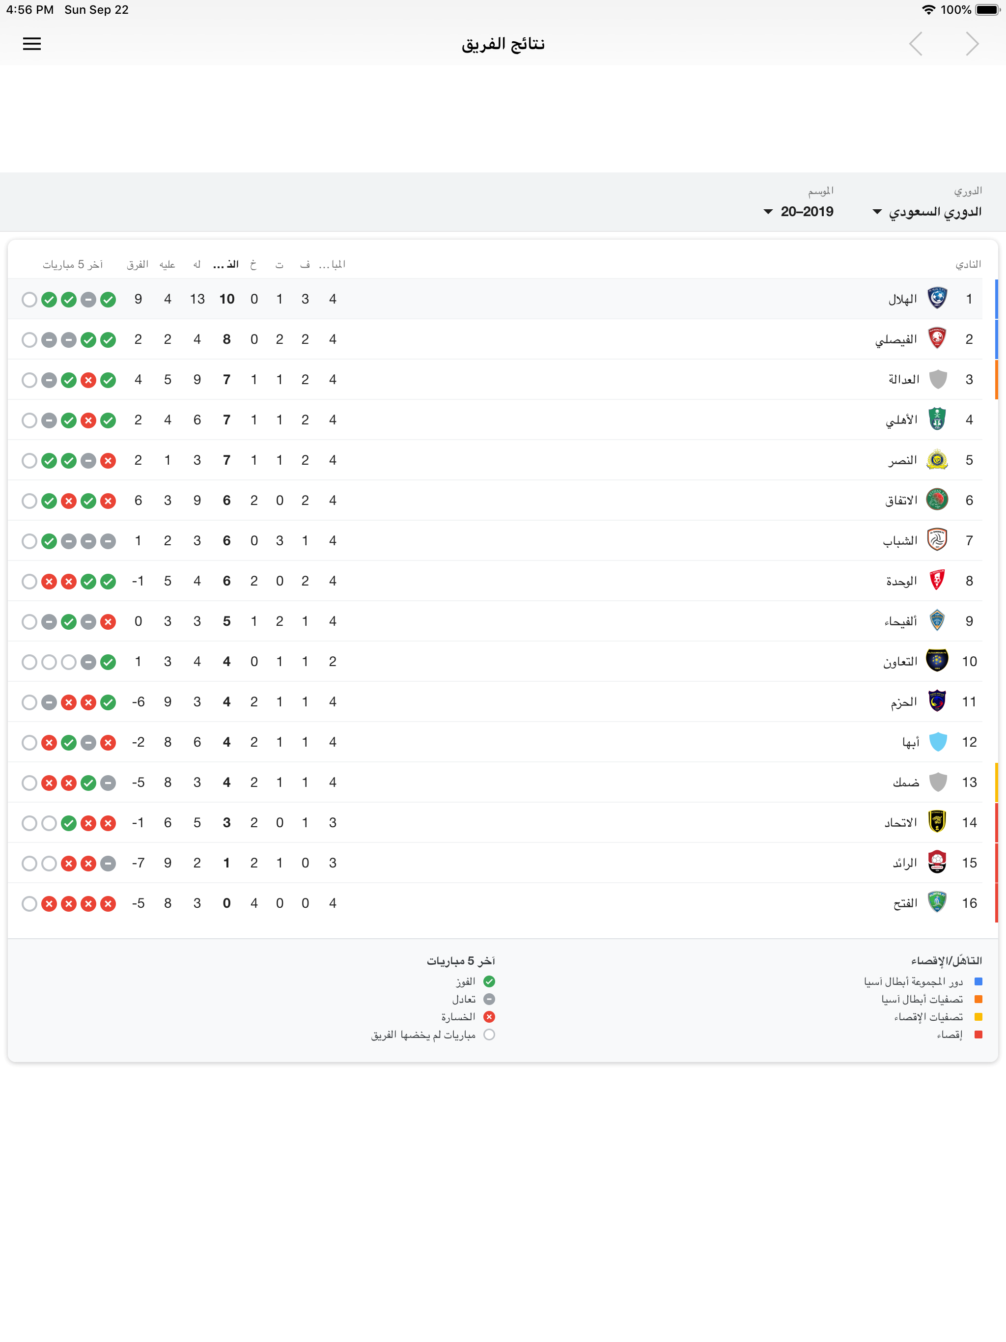
Task: Select team name النصر
Action: point(903,460)
